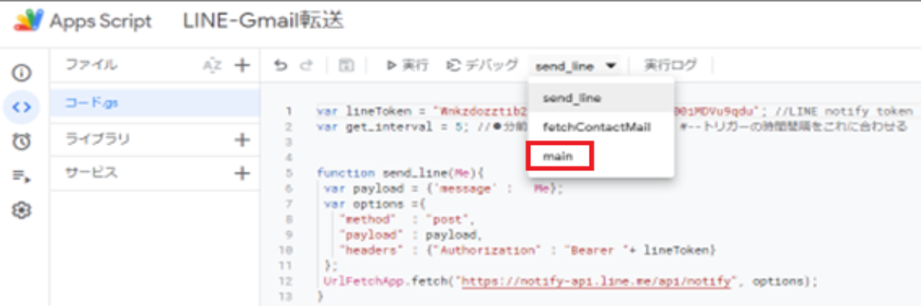Viewport: 921px width, 306px height.
Task: Choose fetchContactMail from function list
Action: point(601,127)
